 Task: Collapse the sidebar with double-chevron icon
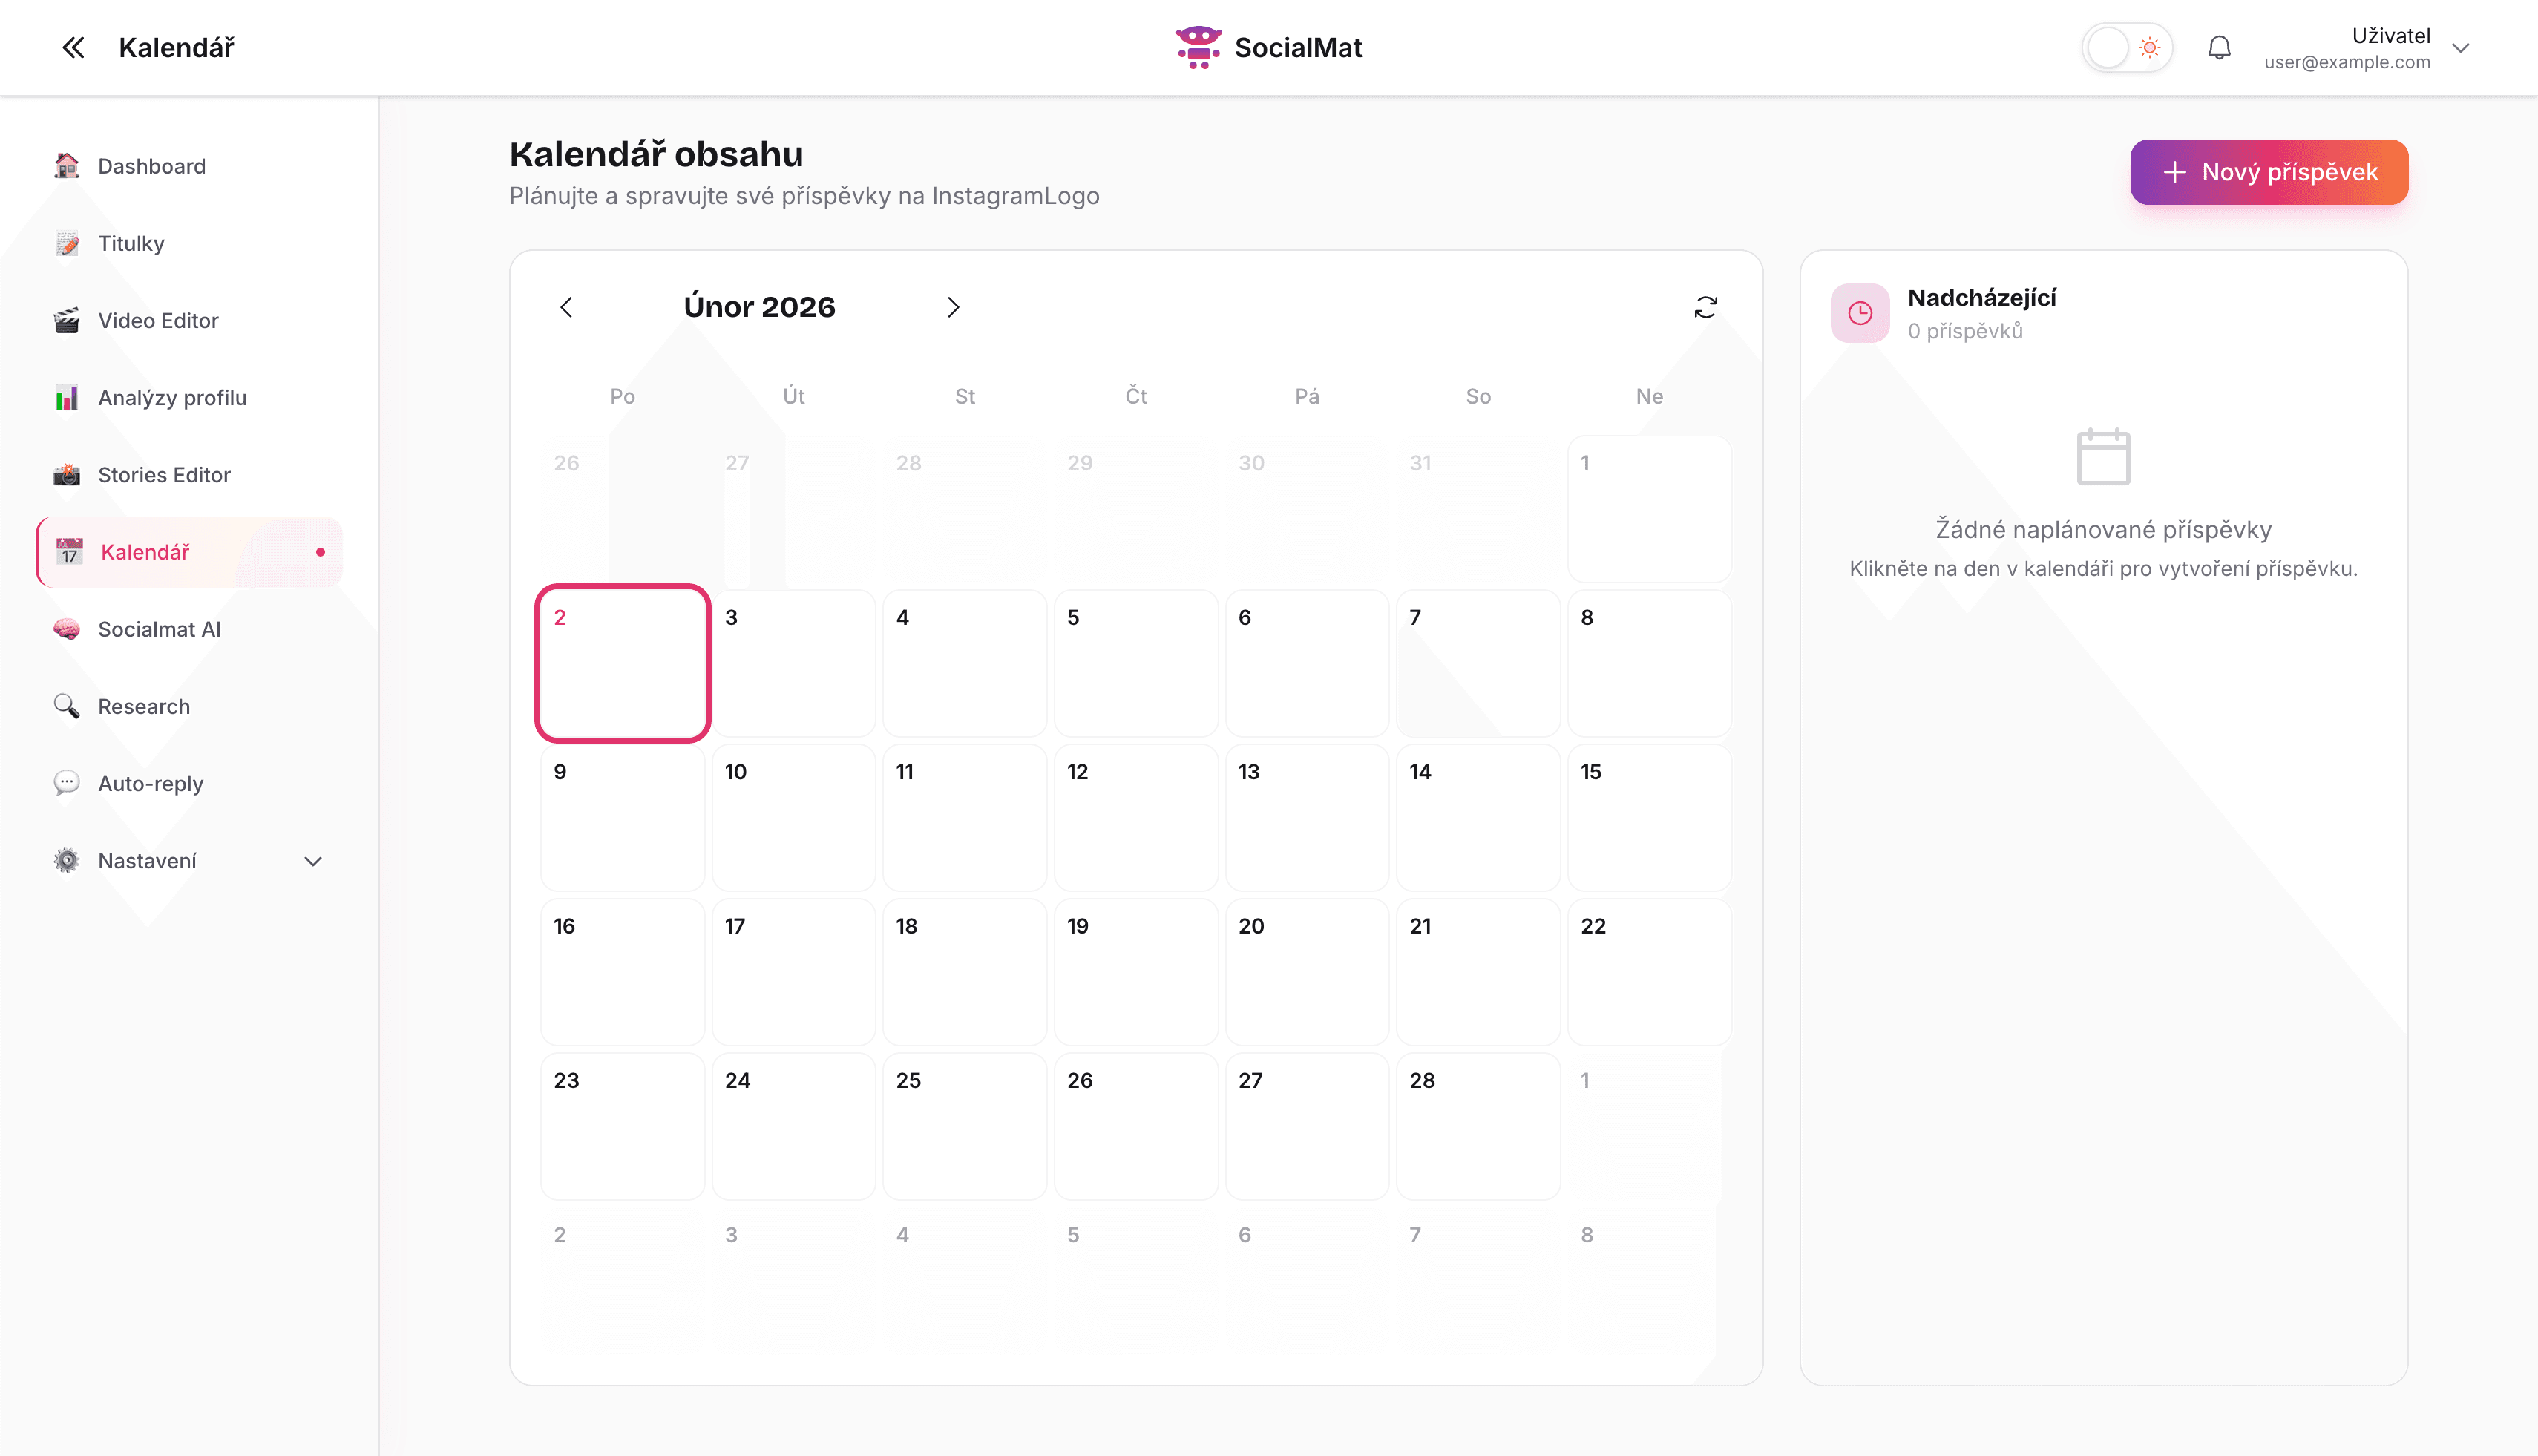pos(73,47)
